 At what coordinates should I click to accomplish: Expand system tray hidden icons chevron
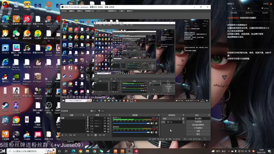pyautogui.click(x=229, y=151)
